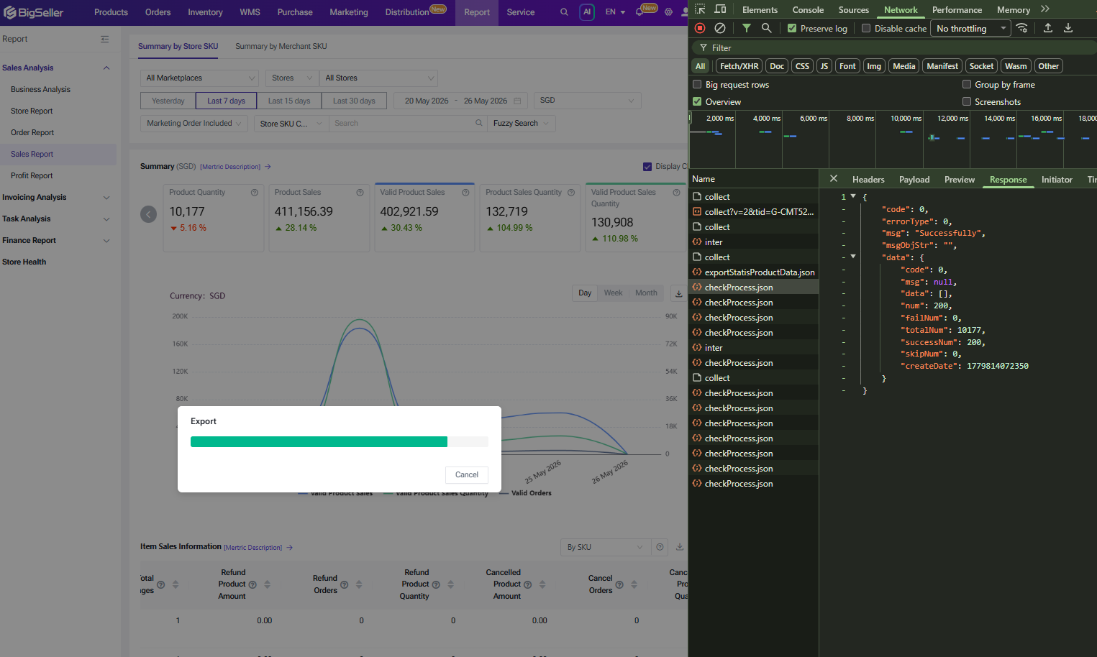Open the By SKU dropdown
Image resolution: width=1097 pixels, height=657 pixels.
click(x=605, y=547)
